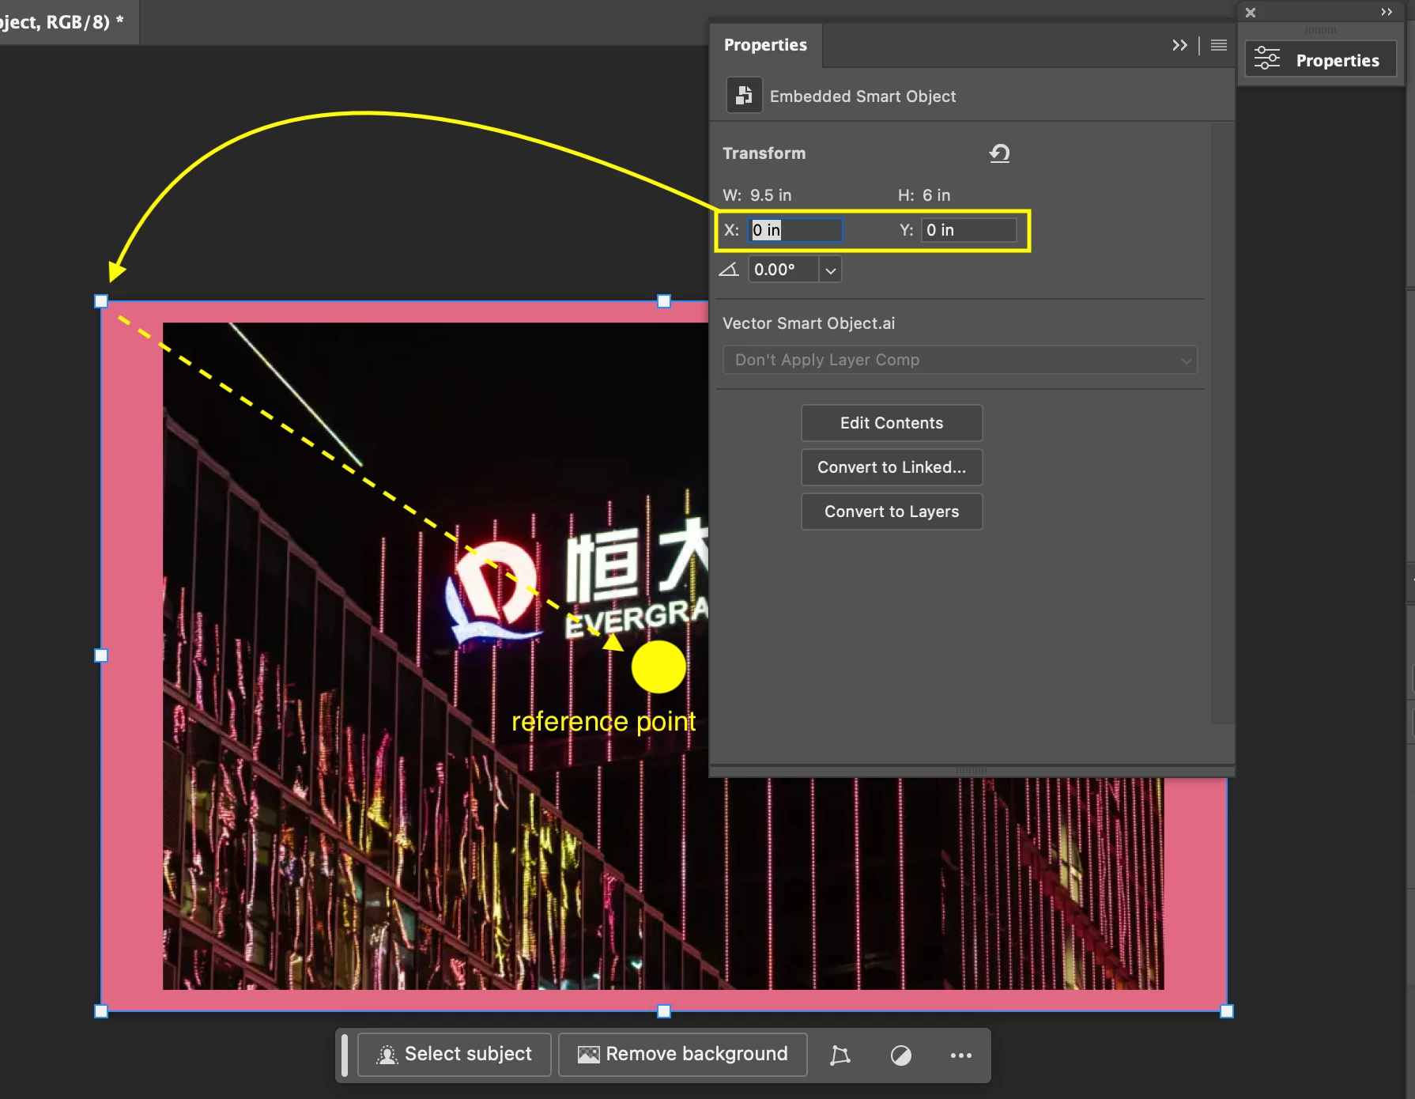Open the Properties panel flyout menu
This screenshot has height=1099, width=1415.
click(1218, 45)
